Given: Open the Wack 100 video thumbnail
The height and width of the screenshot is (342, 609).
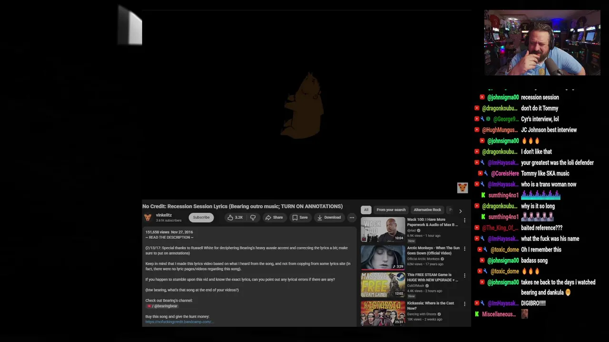Looking at the screenshot, I should tap(383, 229).
